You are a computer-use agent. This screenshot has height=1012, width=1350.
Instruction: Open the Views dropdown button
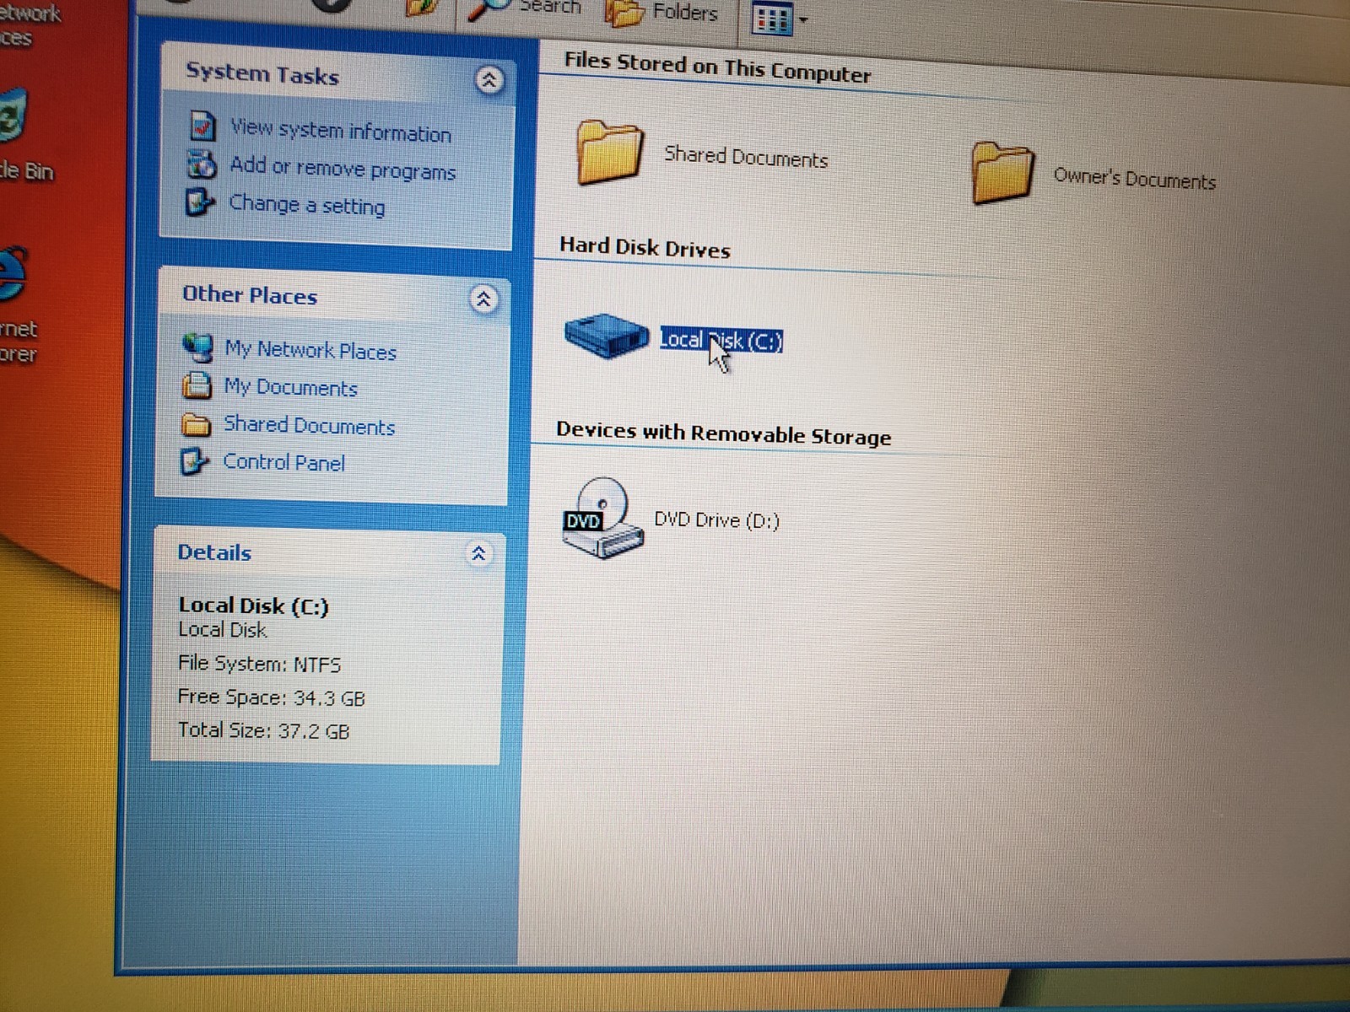(779, 19)
